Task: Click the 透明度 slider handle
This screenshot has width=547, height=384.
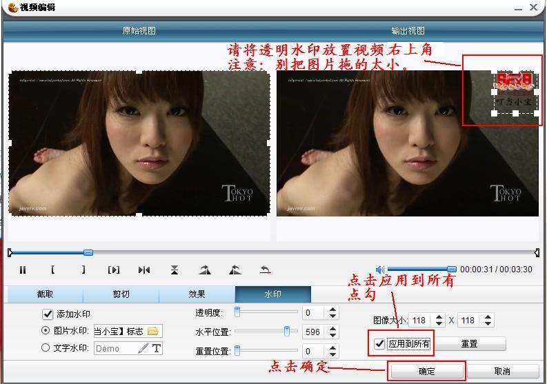Action: click(x=237, y=312)
